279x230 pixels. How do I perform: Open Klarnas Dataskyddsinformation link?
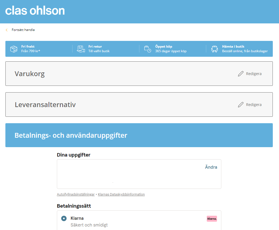pyautogui.click(x=121, y=194)
